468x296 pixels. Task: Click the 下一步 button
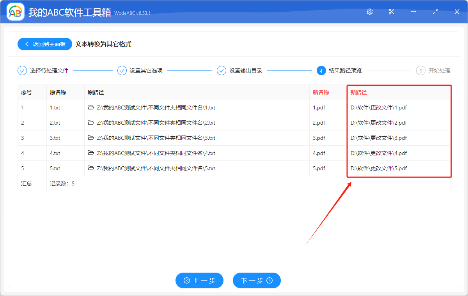coord(257,280)
